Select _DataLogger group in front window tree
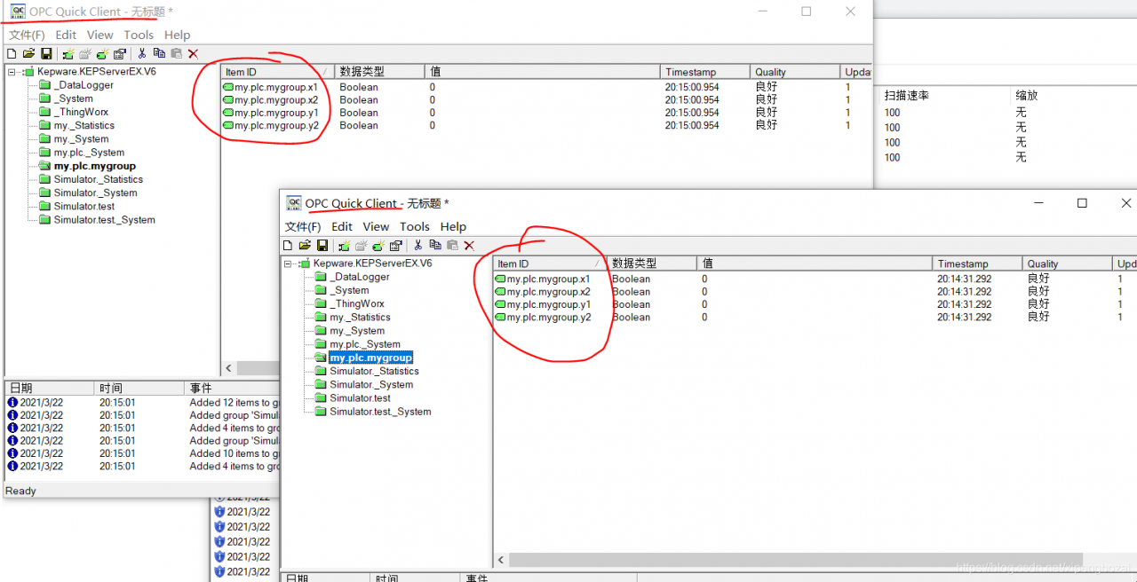Image resolution: width=1137 pixels, height=582 pixels. click(x=360, y=277)
